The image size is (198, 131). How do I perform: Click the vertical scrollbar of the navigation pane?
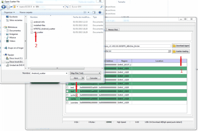click(x=25, y=41)
